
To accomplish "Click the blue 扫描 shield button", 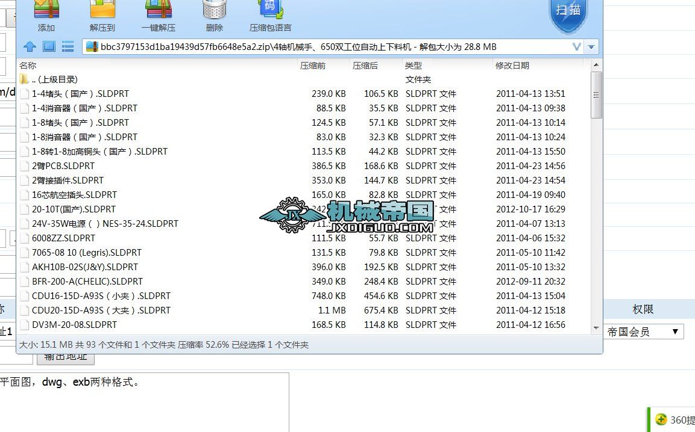I will (568, 15).
